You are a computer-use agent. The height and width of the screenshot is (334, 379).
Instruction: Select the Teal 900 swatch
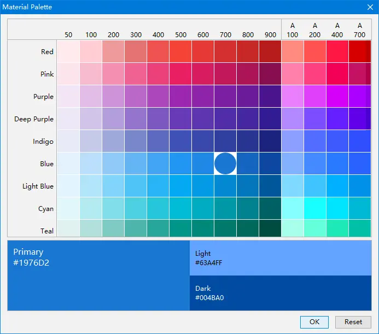270,228
